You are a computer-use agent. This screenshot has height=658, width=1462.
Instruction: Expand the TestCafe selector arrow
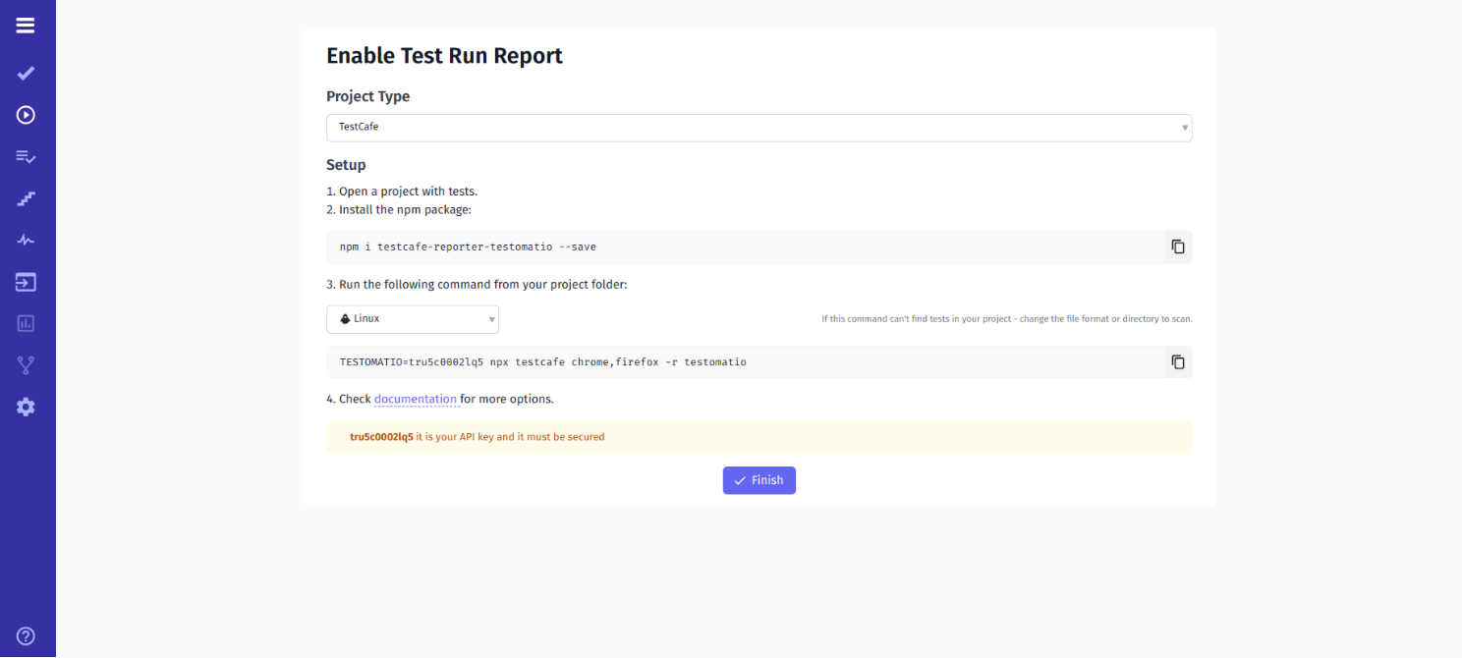tap(1184, 128)
